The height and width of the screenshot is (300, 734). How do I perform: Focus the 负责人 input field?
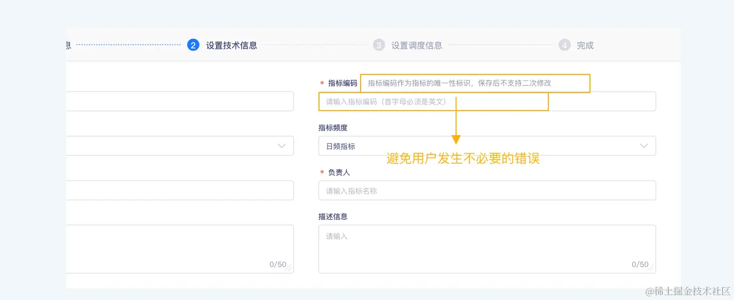487,190
